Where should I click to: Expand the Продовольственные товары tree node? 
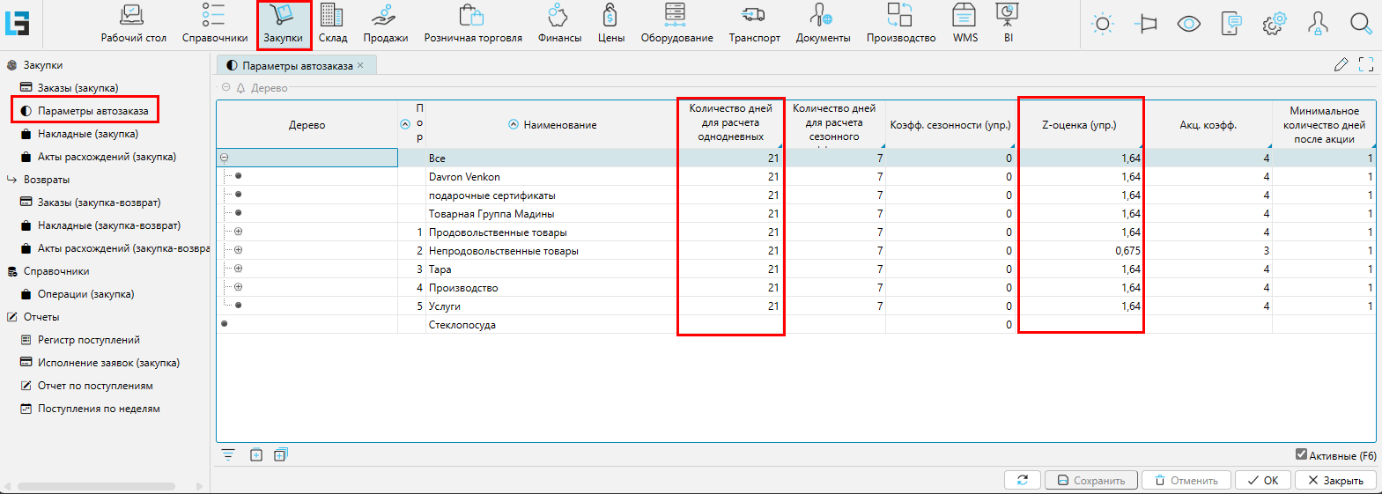pos(238,232)
